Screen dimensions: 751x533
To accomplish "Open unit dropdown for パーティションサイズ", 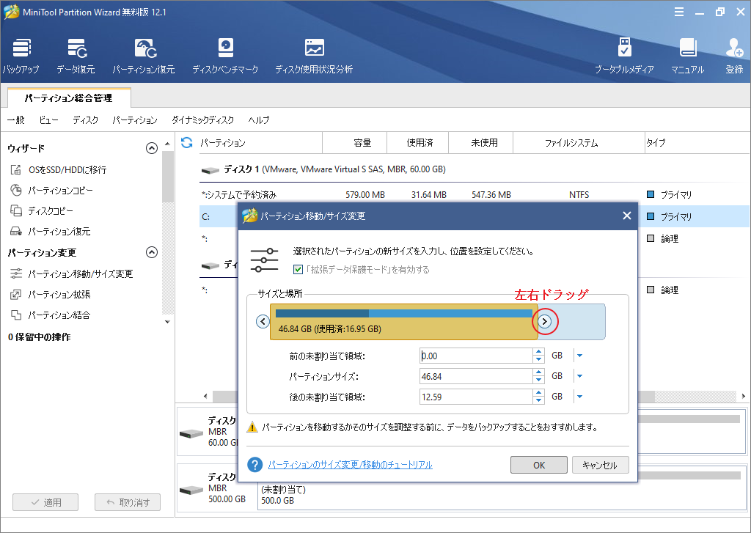I will [x=580, y=376].
